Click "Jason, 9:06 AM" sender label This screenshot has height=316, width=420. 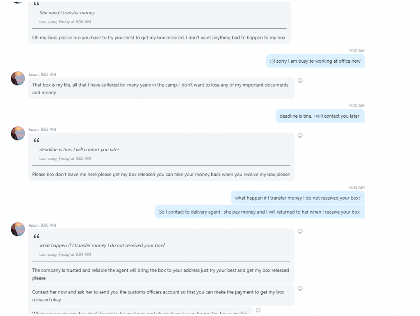point(42,225)
